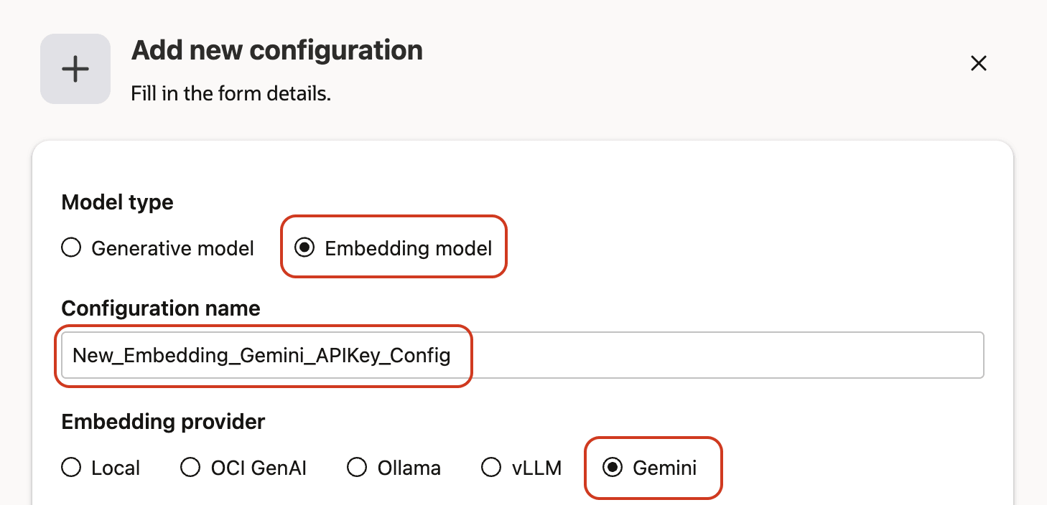Select the Embedding model radio button
Image resolution: width=1047 pixels, height=505 pixels.
(x=306, y=247)
